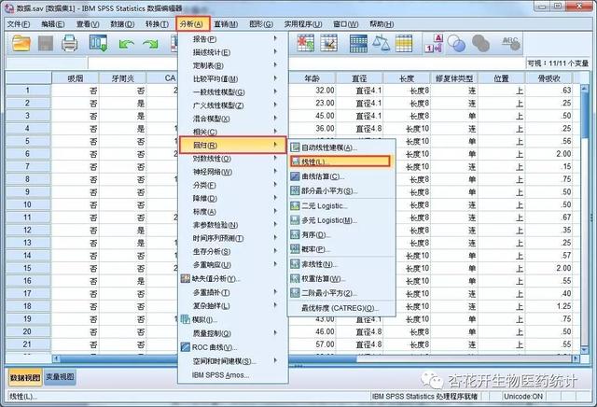The image size is (597, 407).
Task: Click the vertical scrollbar down arrow
Action: pyautogui.click(x=585, y=350)
